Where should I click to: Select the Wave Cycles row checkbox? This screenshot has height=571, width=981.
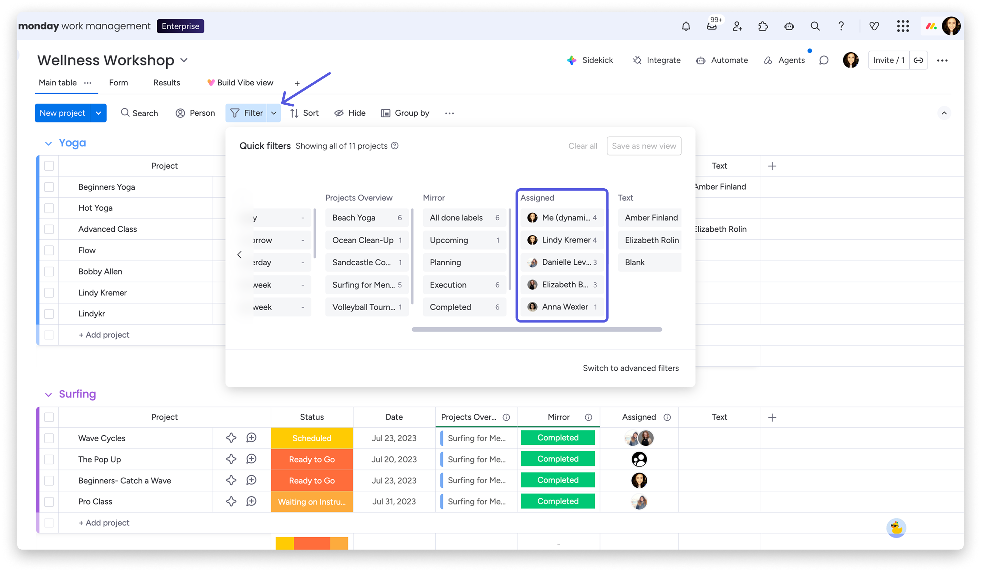click(49, 438)
